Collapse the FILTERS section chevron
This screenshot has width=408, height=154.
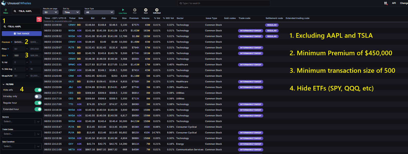click(x=4, y=84)
